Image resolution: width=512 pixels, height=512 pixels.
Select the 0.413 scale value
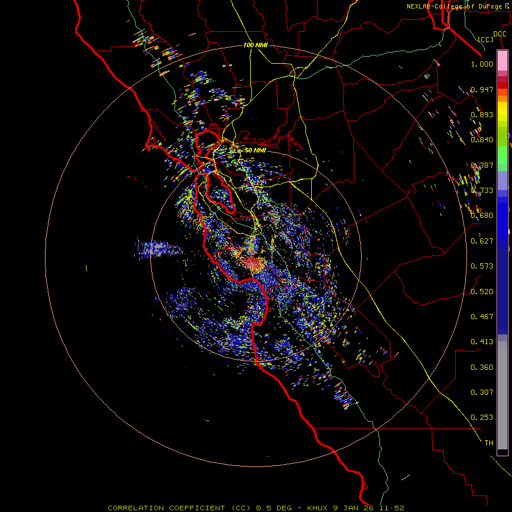482,342
